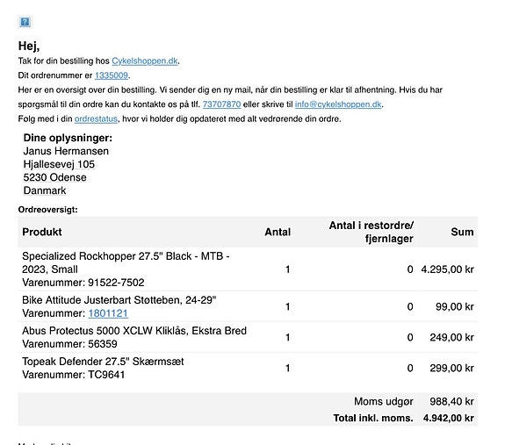Click the Sum column header

point(462,232)
